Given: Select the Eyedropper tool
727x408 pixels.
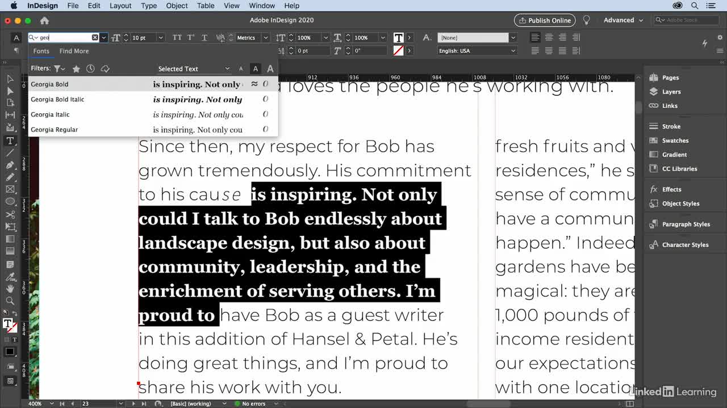Looking at the screenshot, I should coord(10,277).
